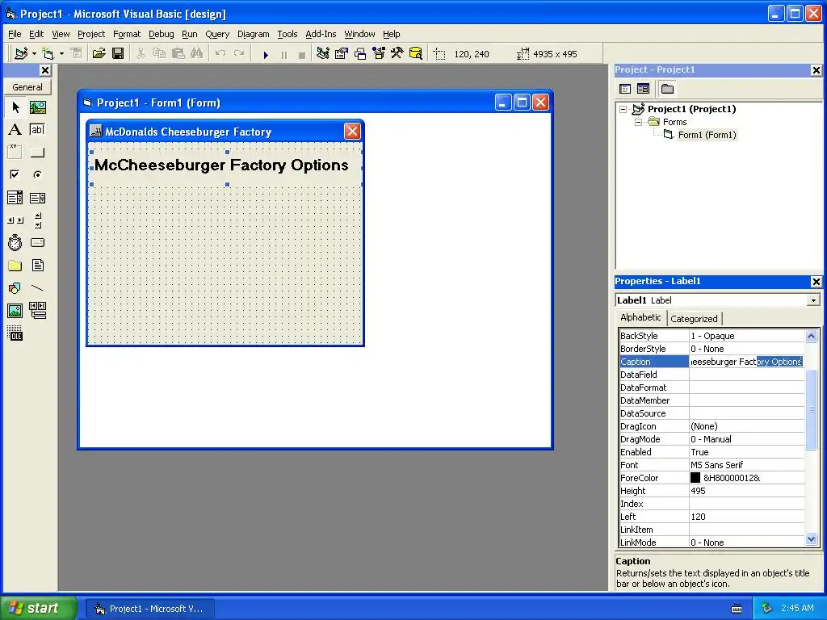Open the Add Form dropdown arrow
The width and height of the screenshot is (827, 620).
pos(61,53)
